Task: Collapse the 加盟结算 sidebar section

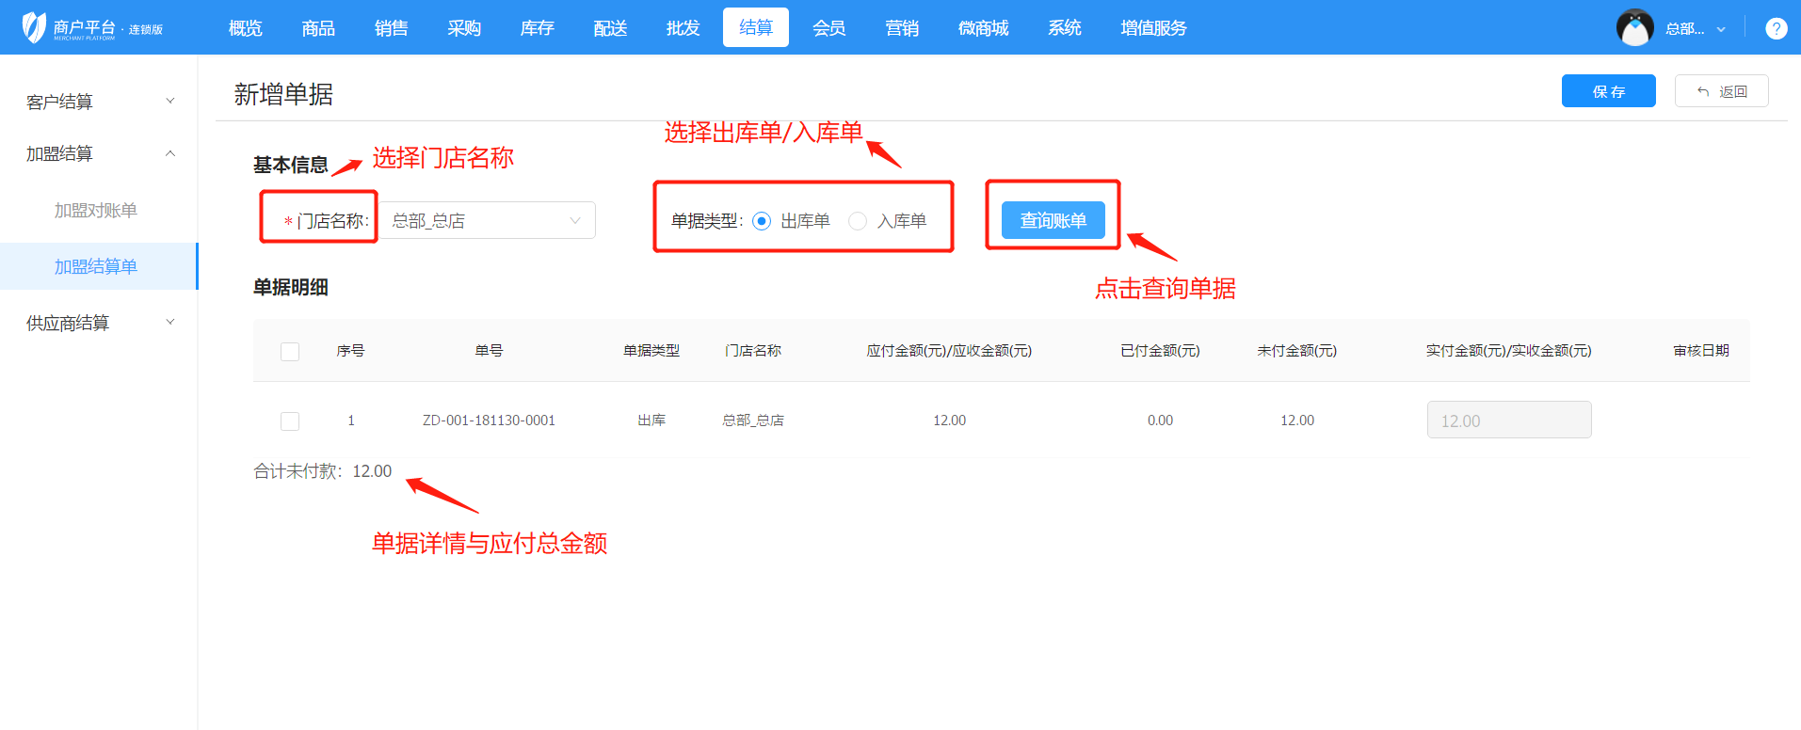Action: point(99,153)
